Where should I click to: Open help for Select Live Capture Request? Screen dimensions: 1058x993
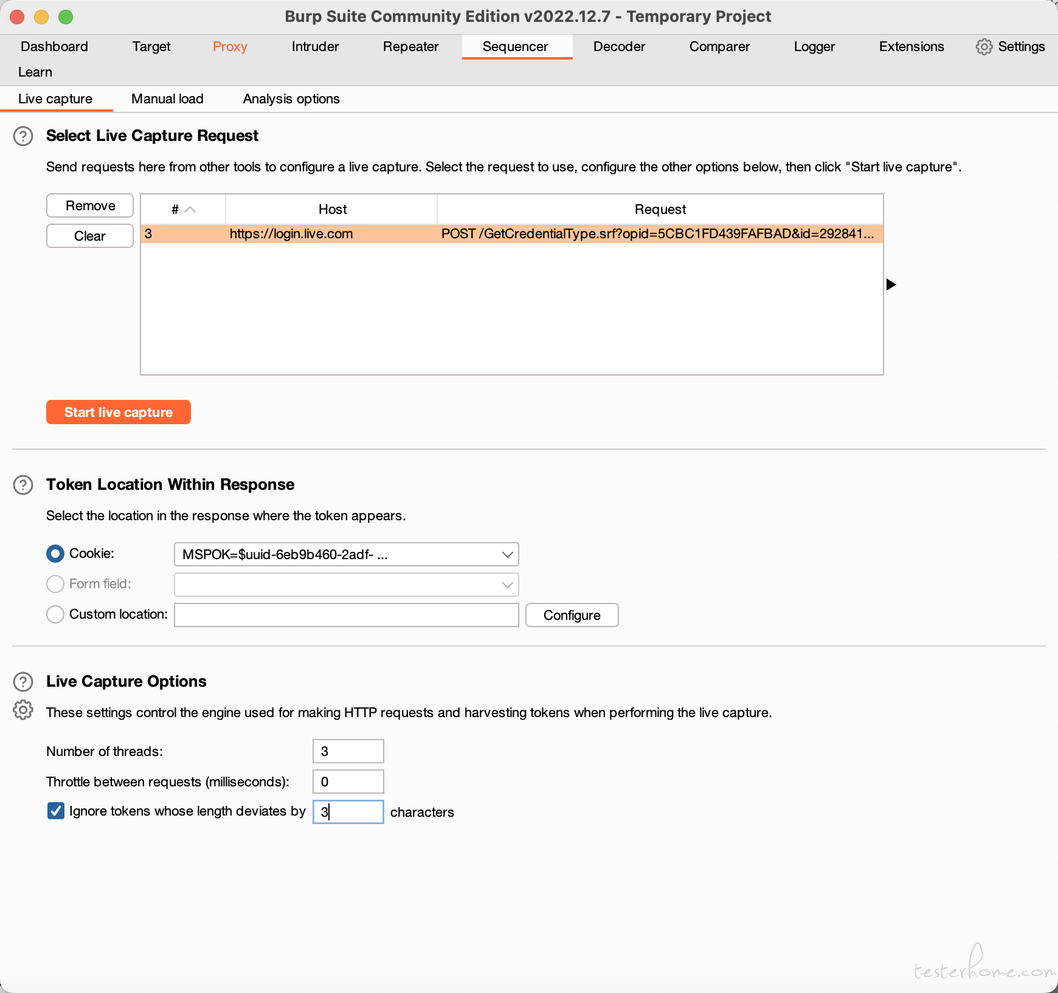(x=23, y=136)
